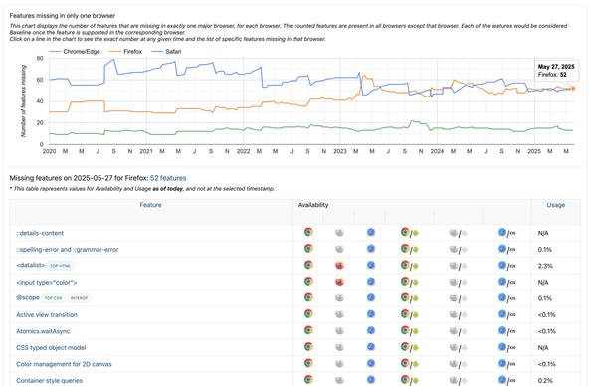591x386 pixels.
Task: Click the Availability column header
Action: click(x=313, y=205)
